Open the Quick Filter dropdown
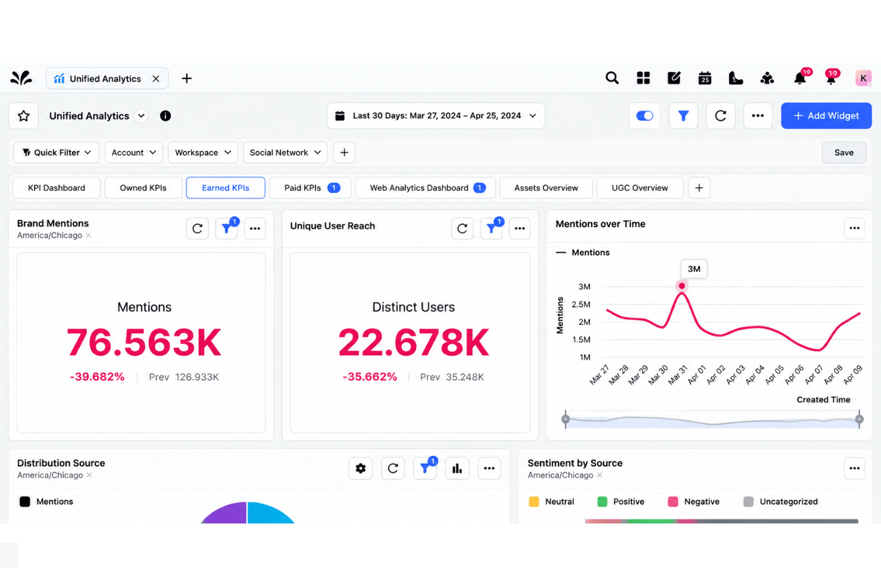This screenshot has height=587, width=881. pyautogui.click(x=57, y=153)
